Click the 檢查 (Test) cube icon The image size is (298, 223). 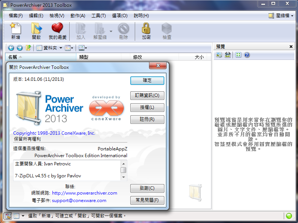coord(167,31)
